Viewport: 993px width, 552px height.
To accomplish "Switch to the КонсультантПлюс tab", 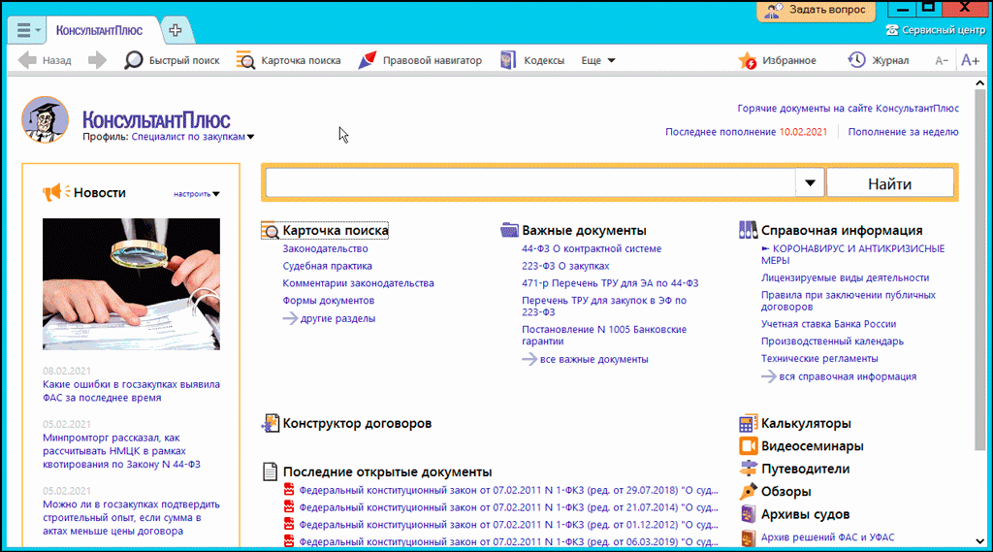I will click(99, 30).
